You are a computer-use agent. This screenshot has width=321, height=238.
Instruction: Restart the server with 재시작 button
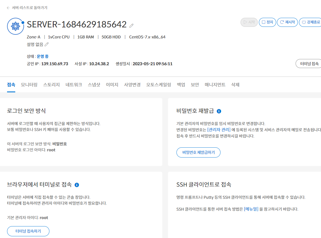coord(287,22)
